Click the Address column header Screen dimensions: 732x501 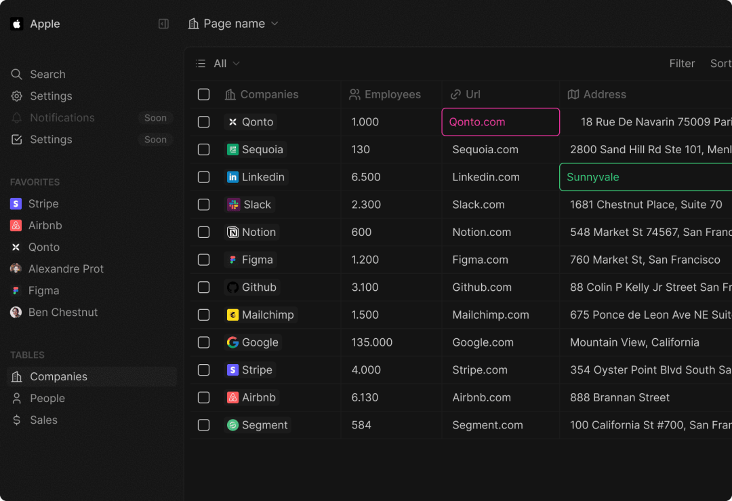pos(646,94)
